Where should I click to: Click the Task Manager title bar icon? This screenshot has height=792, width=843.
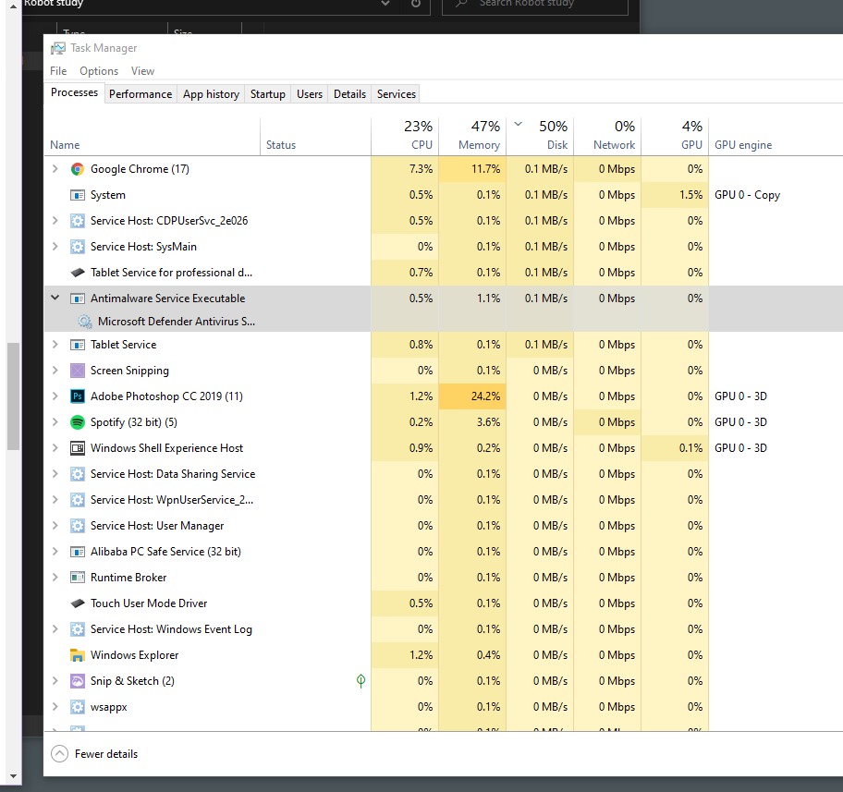click(x=57, y=48)
